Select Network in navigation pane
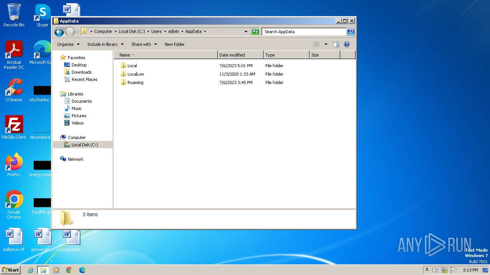 (x=75, y=159)
